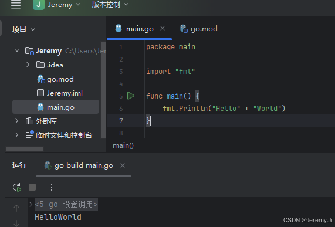
Task: Expand the 外部库 node
Action: [x=16, y=121]
